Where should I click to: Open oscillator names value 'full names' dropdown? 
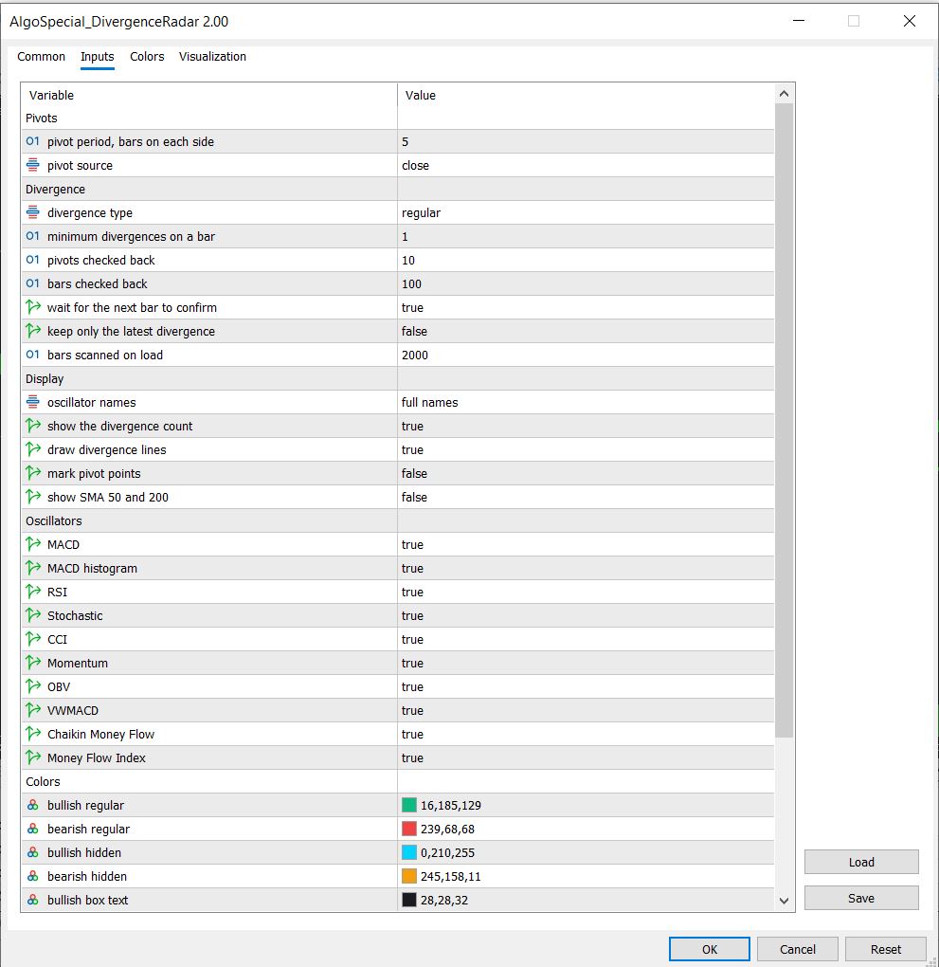click(586, 402)
